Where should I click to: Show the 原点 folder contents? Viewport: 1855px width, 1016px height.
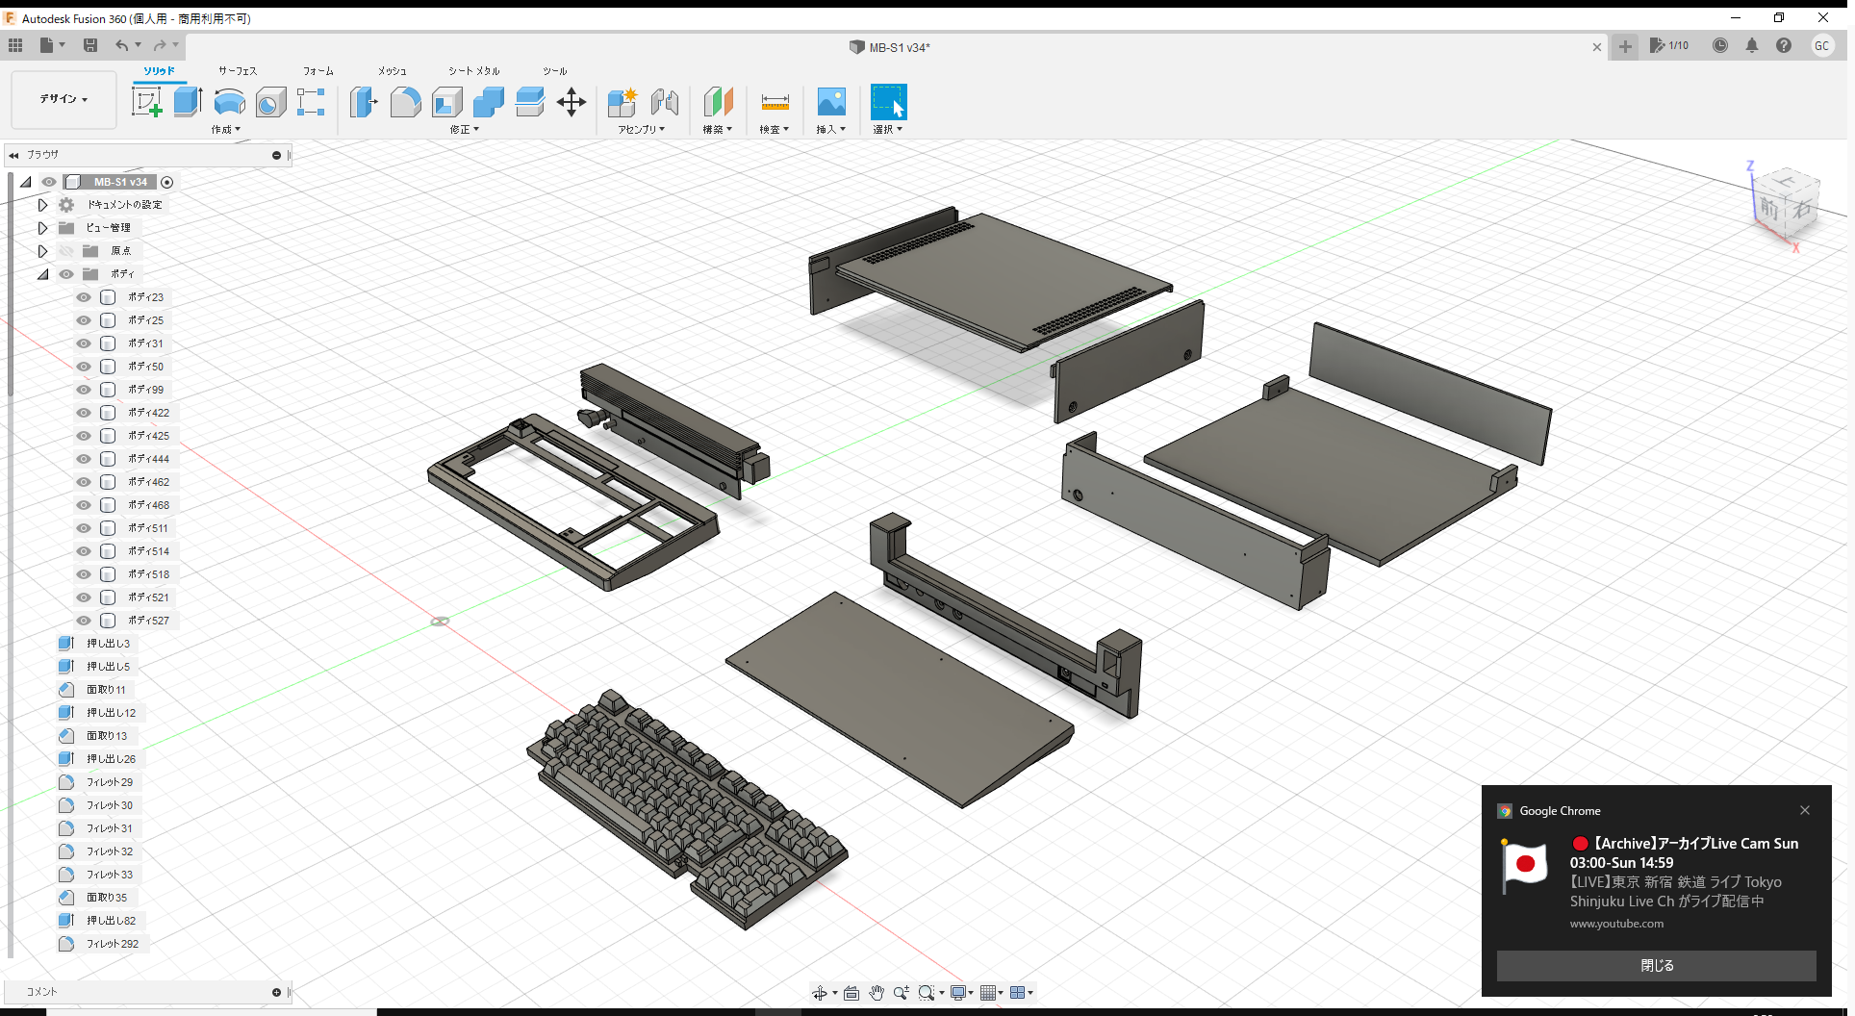(42, 250)
